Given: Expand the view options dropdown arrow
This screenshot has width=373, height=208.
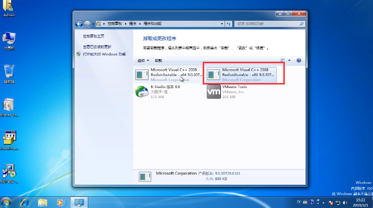Looking at the screenshot, I should point(289,60).
